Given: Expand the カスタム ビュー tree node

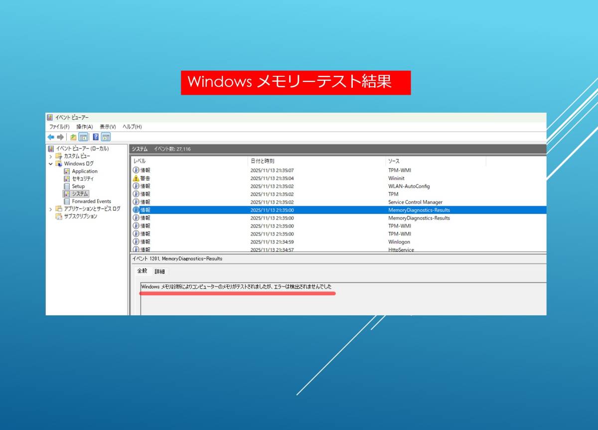Looking at the screenshot, I should click(x=50, y=156).
